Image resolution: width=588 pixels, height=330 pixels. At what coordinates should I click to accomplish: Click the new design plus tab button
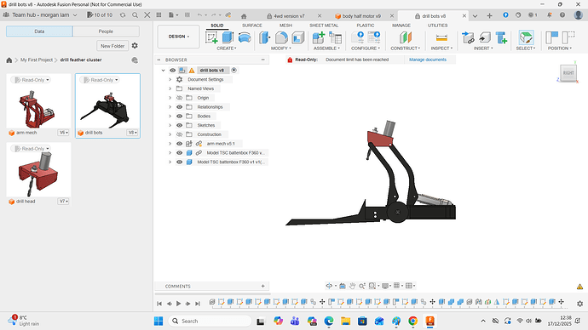click(x=489, y=15)
